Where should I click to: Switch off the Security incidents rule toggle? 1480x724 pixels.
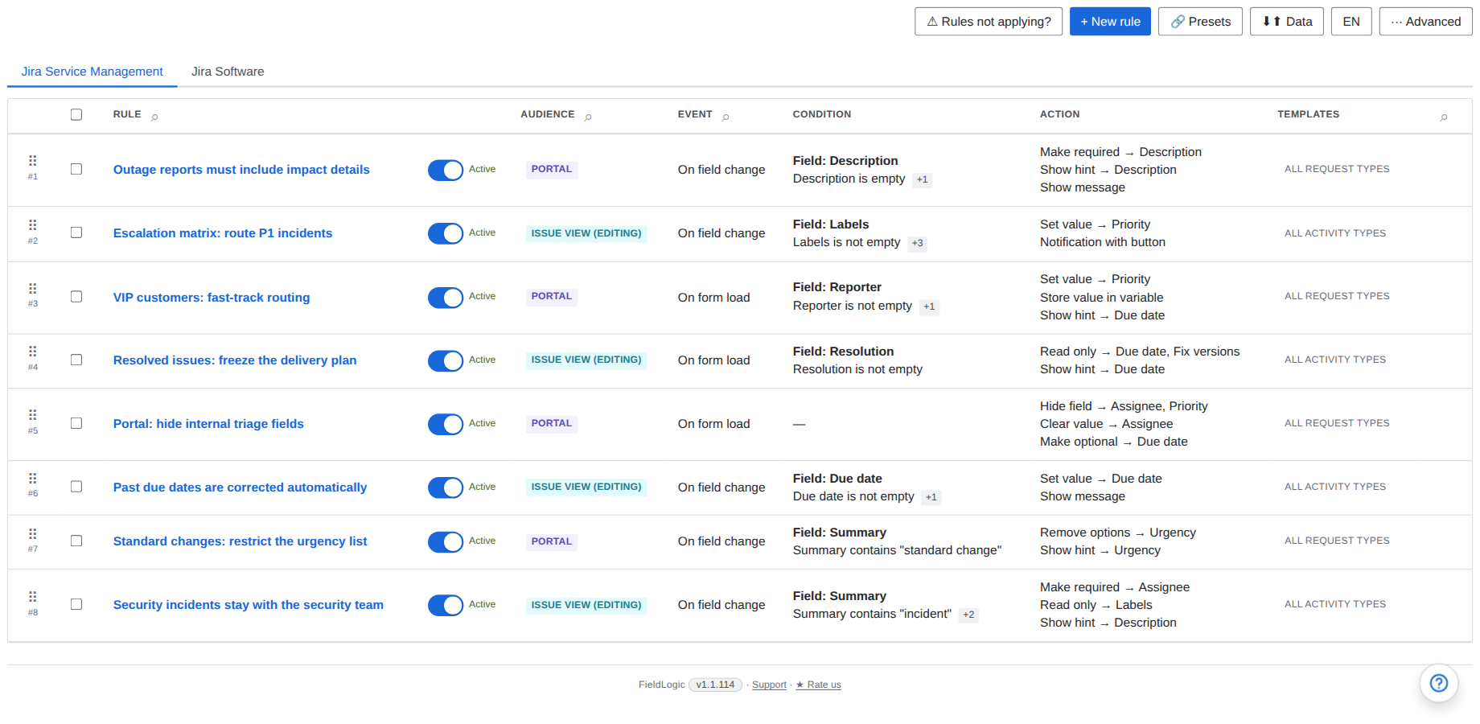pos(446,605)
